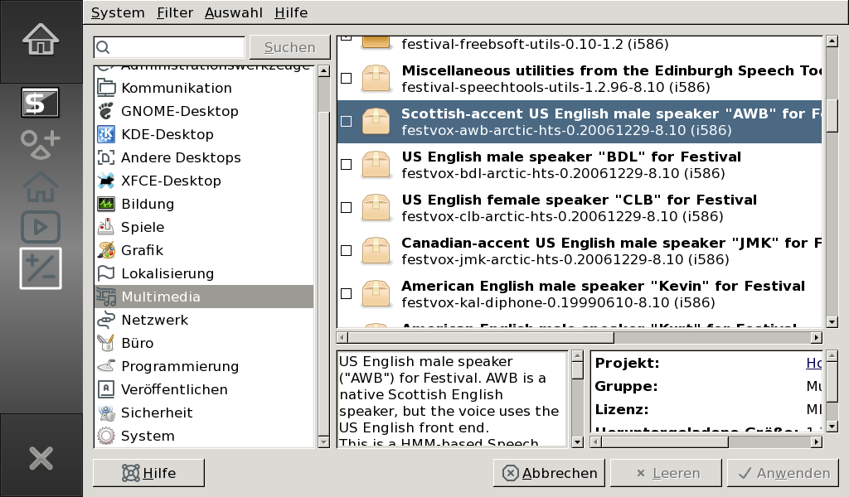Check the festvox-bdl-arctic-hts package checkbox
The image size is (849, 497).
(347, 164)
